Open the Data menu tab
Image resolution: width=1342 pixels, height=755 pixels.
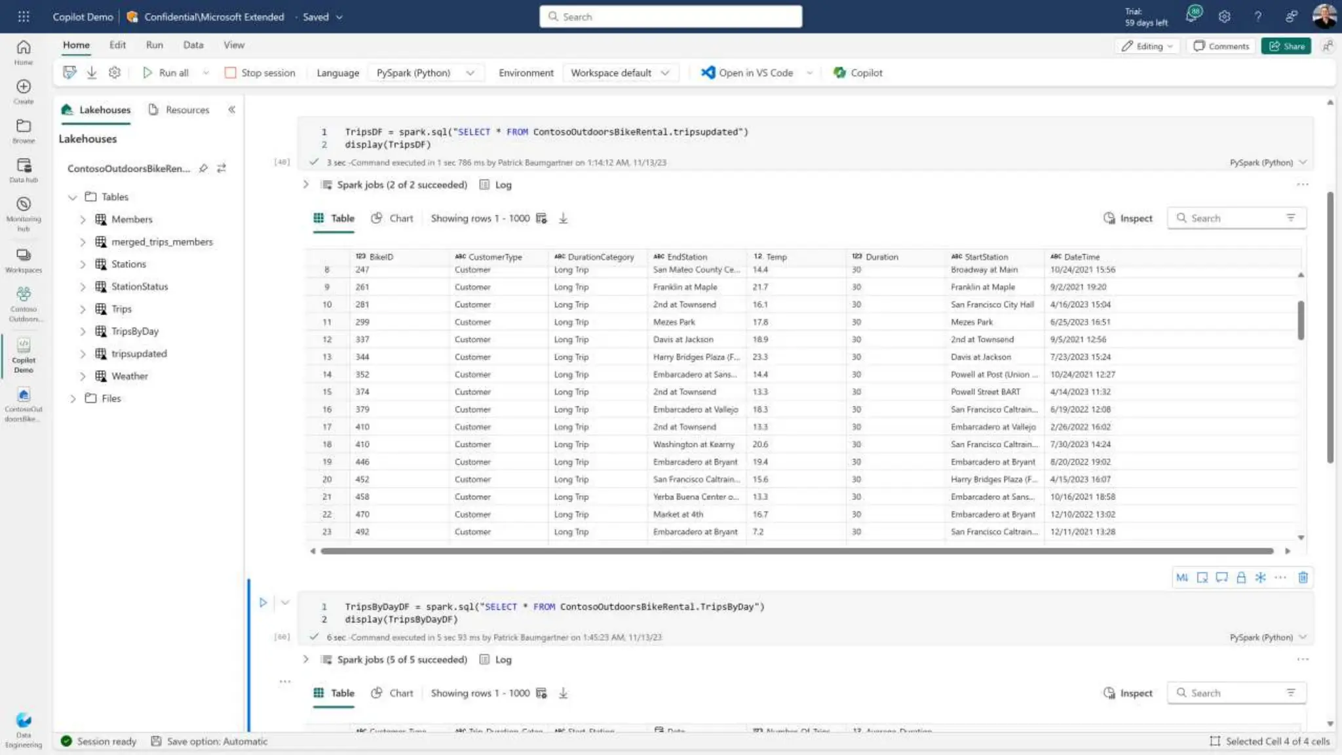(x=193, y=45)
